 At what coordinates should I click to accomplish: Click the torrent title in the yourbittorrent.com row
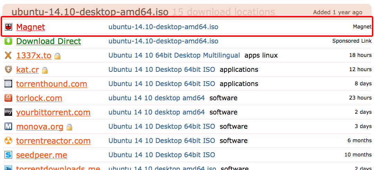[x=157, y=112]
